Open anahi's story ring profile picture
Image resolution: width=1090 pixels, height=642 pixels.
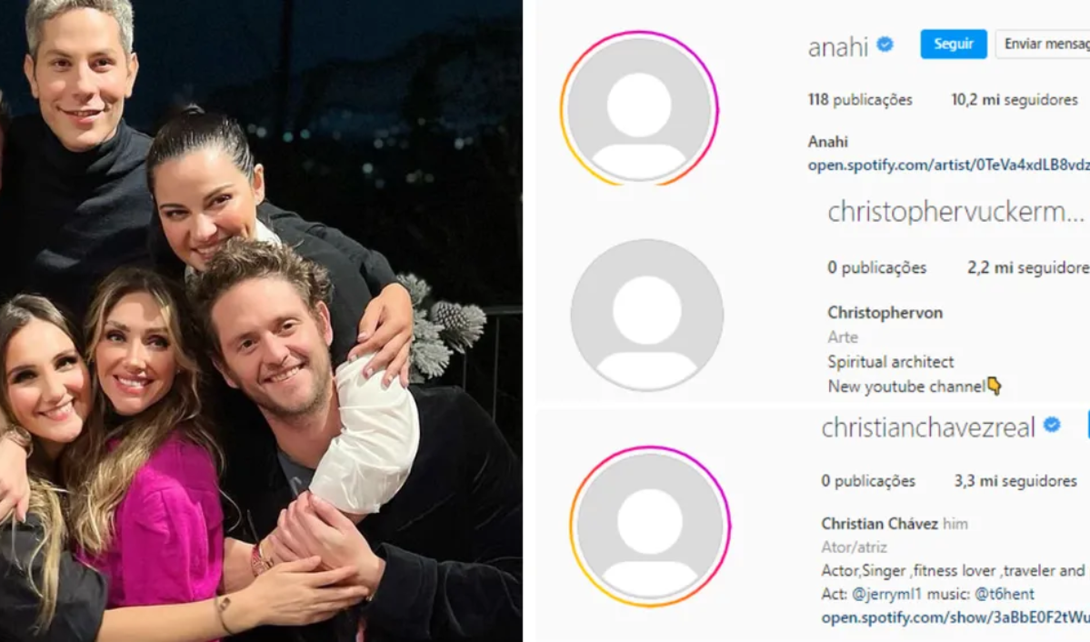[639, 108]
